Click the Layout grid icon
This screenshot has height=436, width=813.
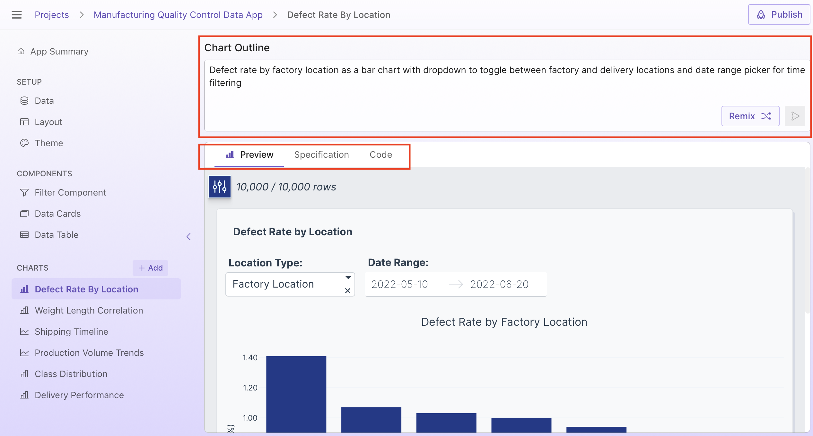(24, 122)
